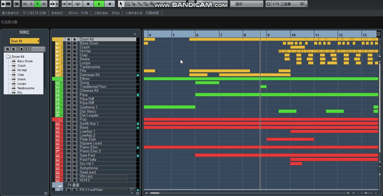
Task: Select the Flute Dub track name
Action: (88, 139)
